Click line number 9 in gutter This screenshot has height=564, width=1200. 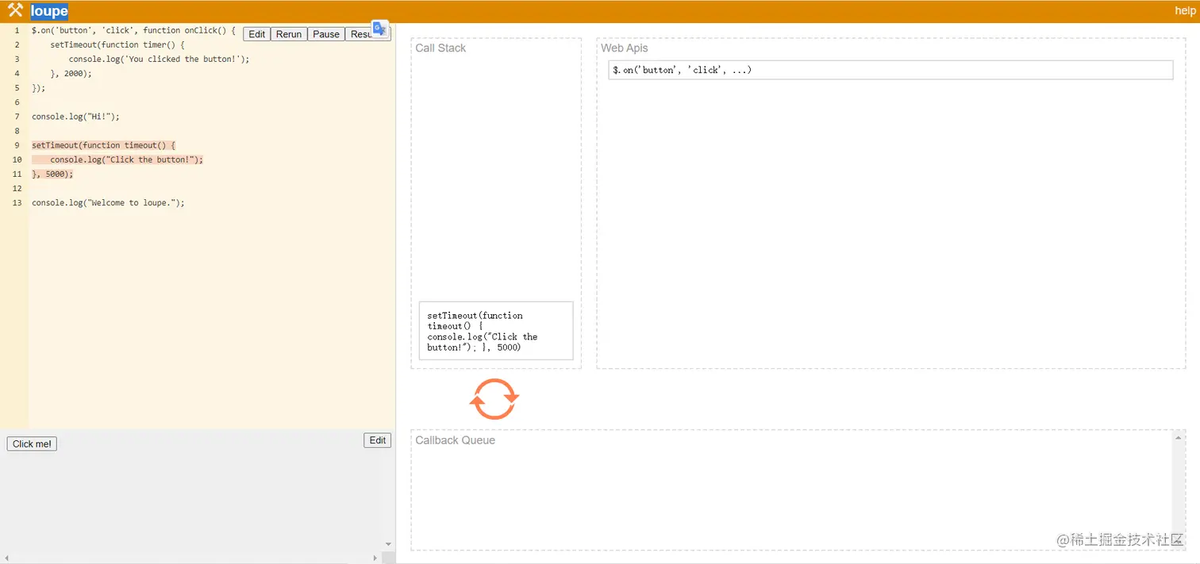point(17,145)
